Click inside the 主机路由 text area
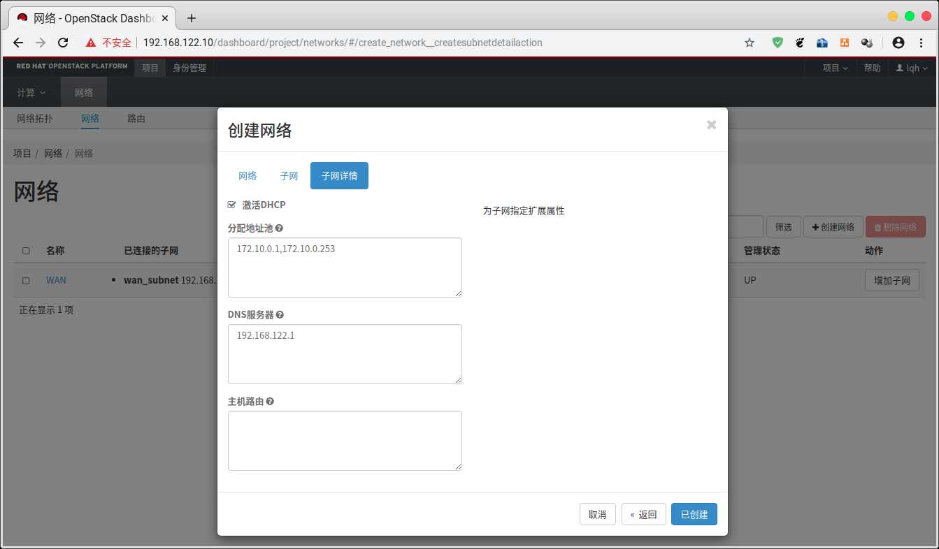This screenshot has width=939, height=549. tap(345, 441)
